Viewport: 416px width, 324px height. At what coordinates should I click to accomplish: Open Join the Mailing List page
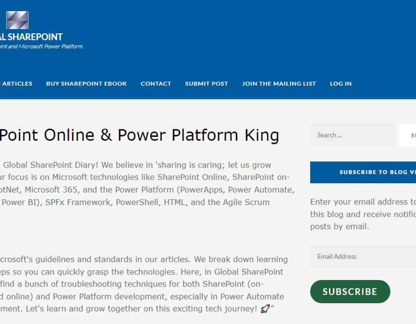(279, 84)
